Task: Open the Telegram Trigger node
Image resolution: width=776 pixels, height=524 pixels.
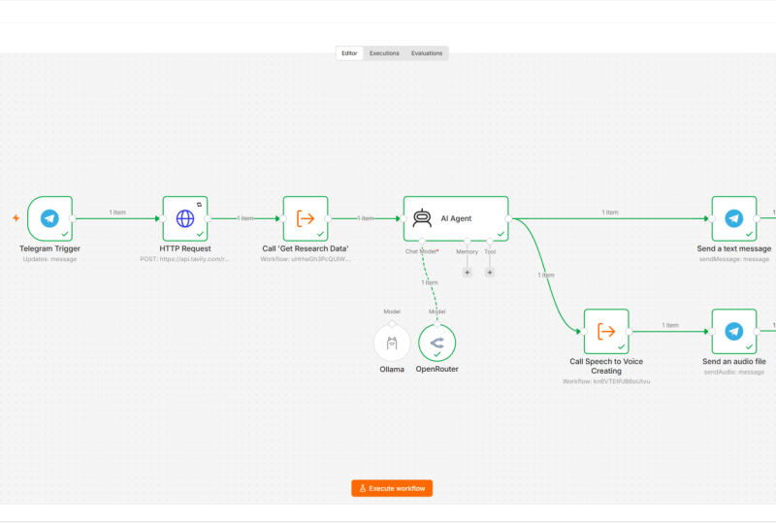Action: (50, 218)
